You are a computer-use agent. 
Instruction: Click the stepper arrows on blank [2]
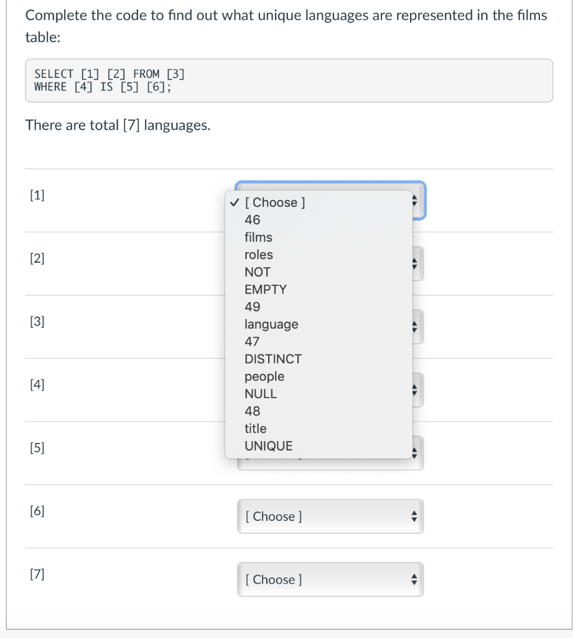[x=414, y=263]
